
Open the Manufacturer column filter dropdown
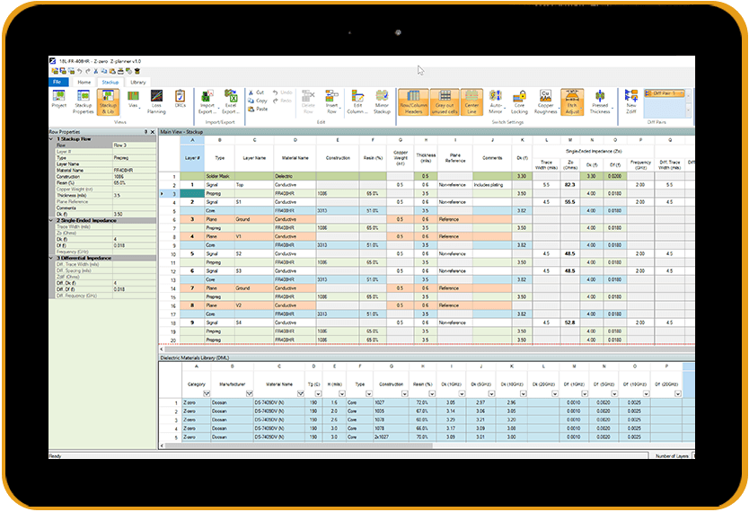[249, 393]
